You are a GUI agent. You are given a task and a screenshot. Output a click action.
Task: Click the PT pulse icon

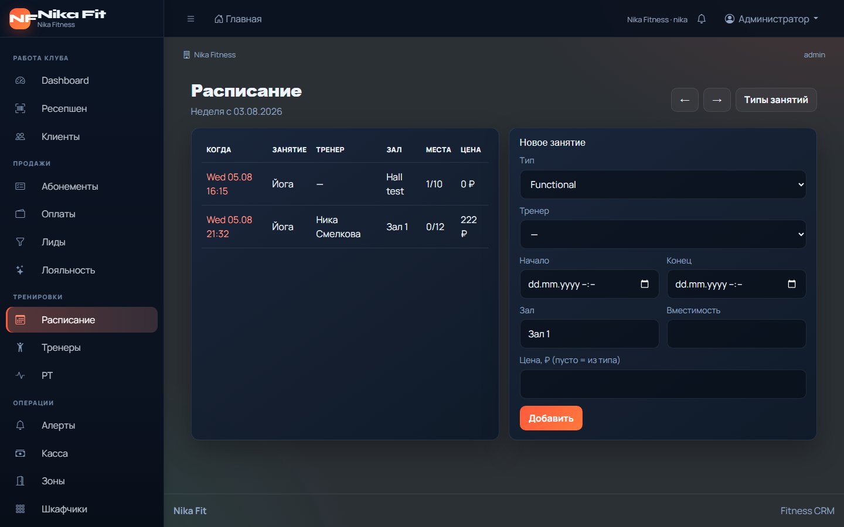[x=20, y=375]
